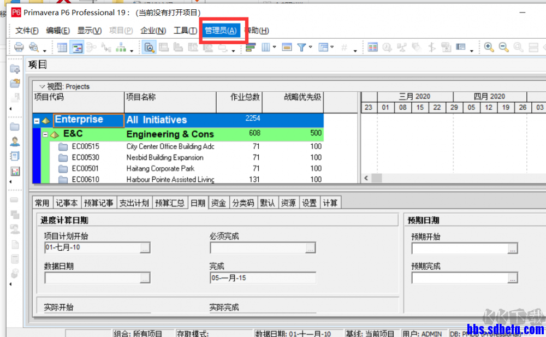Click Gantt horizontal scrollbar left arrow
Image resolution: width=546 pixels, height=337 pixels.
(x=366, y=178)
